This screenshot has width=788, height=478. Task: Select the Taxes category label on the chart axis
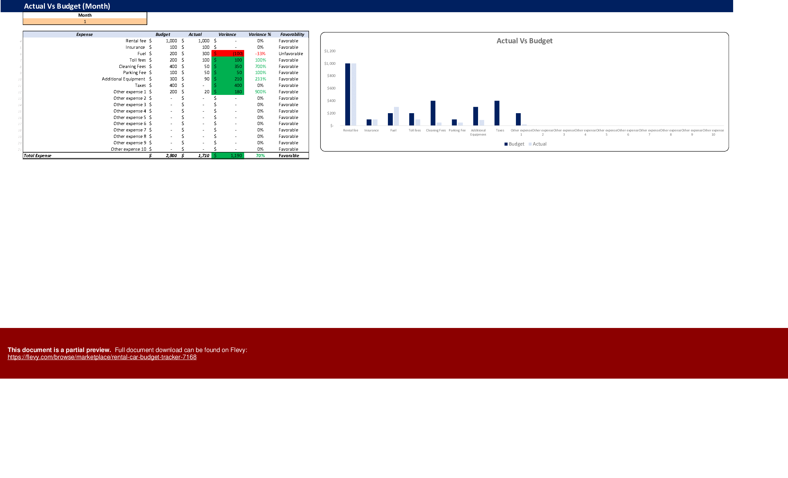(500, 130)
